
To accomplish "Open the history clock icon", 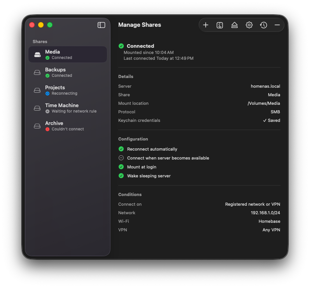I will coord(264,25).
